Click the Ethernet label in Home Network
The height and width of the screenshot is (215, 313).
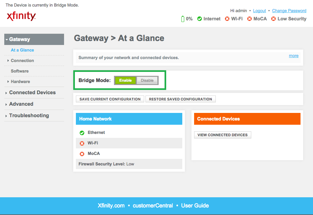pos(96,133)
